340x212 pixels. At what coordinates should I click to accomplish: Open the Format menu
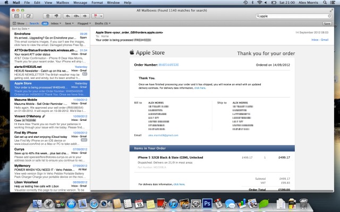point(97,3)
